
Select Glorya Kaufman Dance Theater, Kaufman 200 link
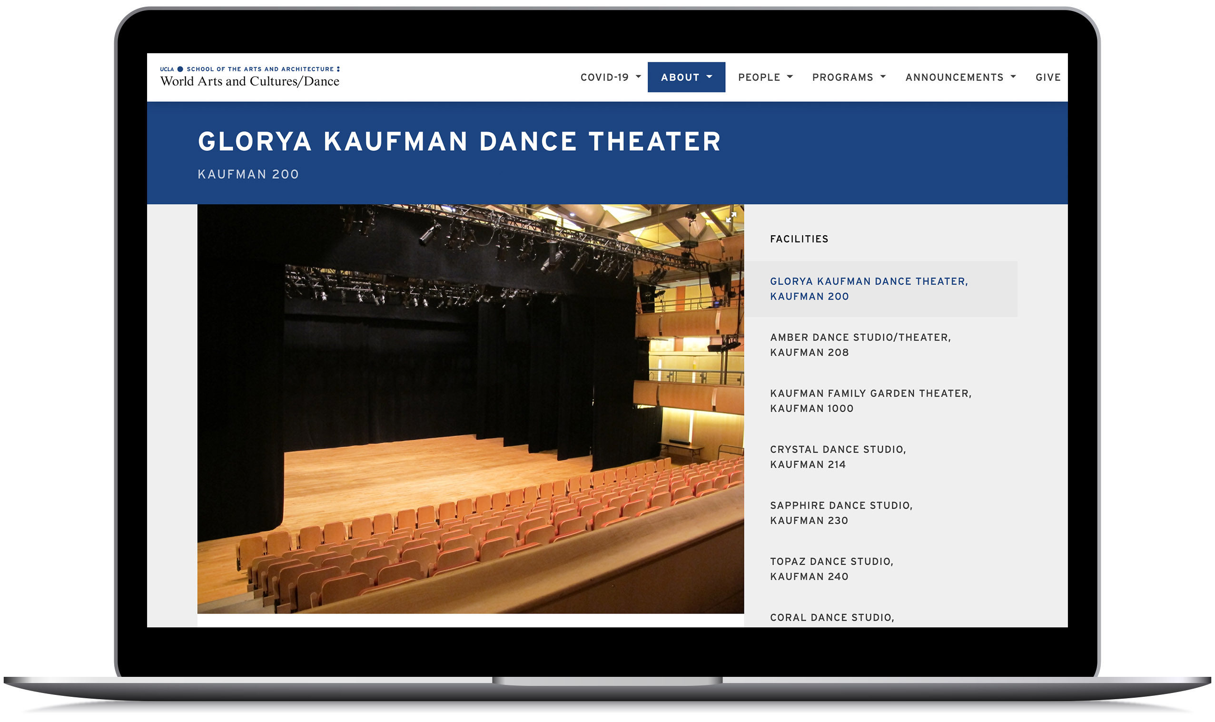pos(880,289)
